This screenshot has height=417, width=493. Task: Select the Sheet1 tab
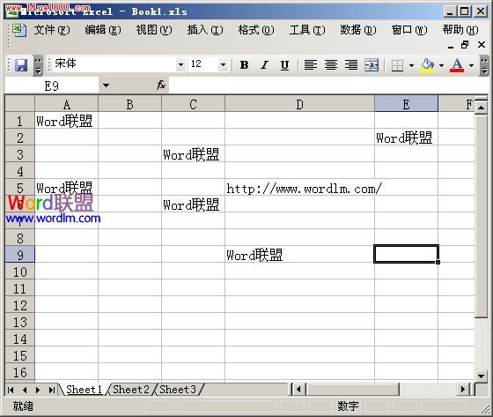click(84, 390)
